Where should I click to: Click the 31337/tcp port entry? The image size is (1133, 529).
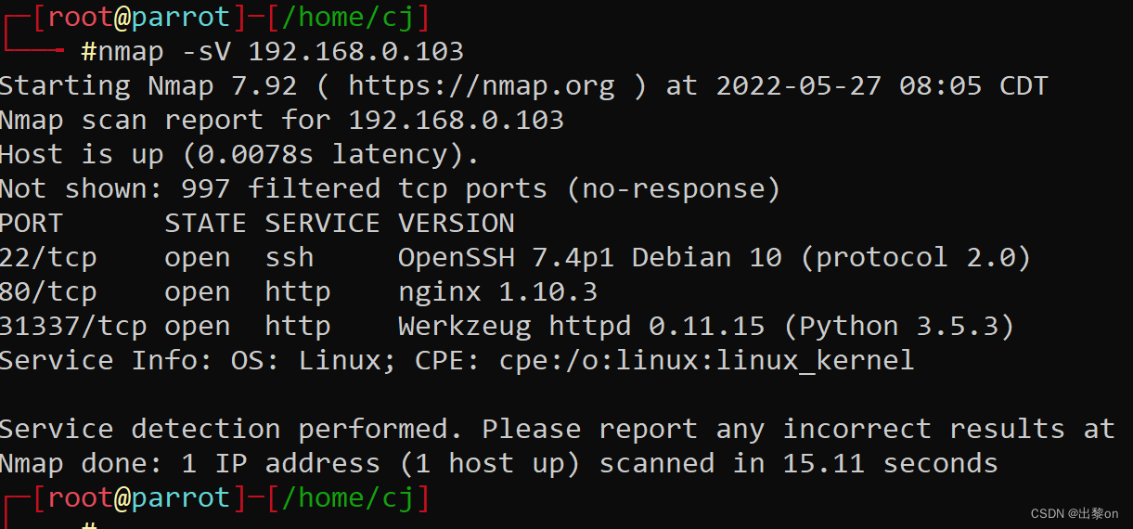(x=73, y=326)
